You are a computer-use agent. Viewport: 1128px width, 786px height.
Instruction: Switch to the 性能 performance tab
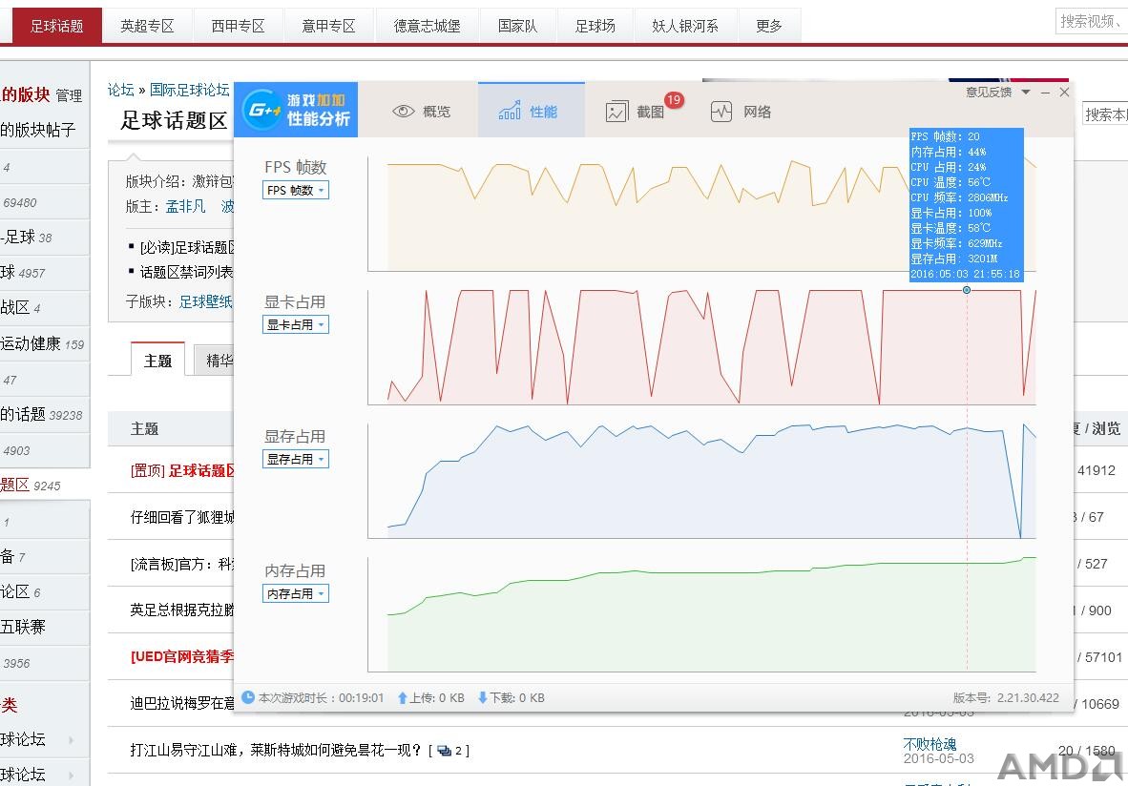tap(531, 111)
